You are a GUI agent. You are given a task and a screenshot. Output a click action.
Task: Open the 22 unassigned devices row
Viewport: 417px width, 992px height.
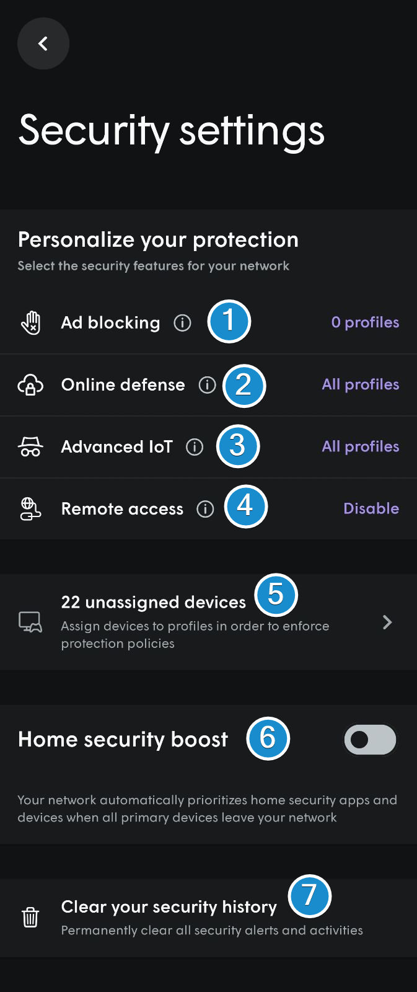pyautogui.click(x=208, y=622)
